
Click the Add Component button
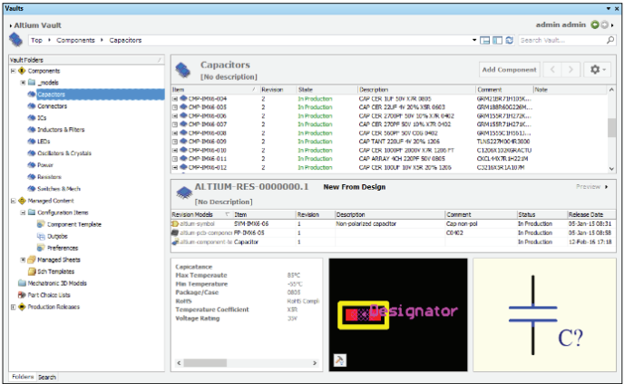click(510, 70)
